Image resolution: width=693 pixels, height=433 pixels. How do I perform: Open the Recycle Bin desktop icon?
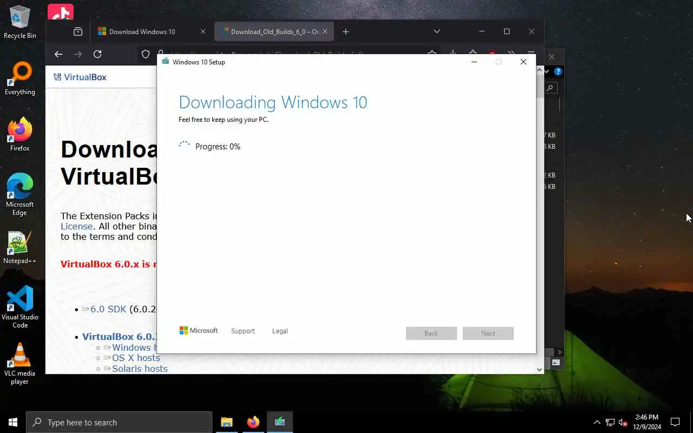(20, 22)
